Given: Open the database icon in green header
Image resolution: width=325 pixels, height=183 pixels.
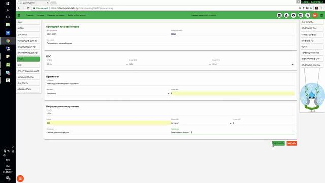Looking at the screenshot, I should tap(279, 15).
